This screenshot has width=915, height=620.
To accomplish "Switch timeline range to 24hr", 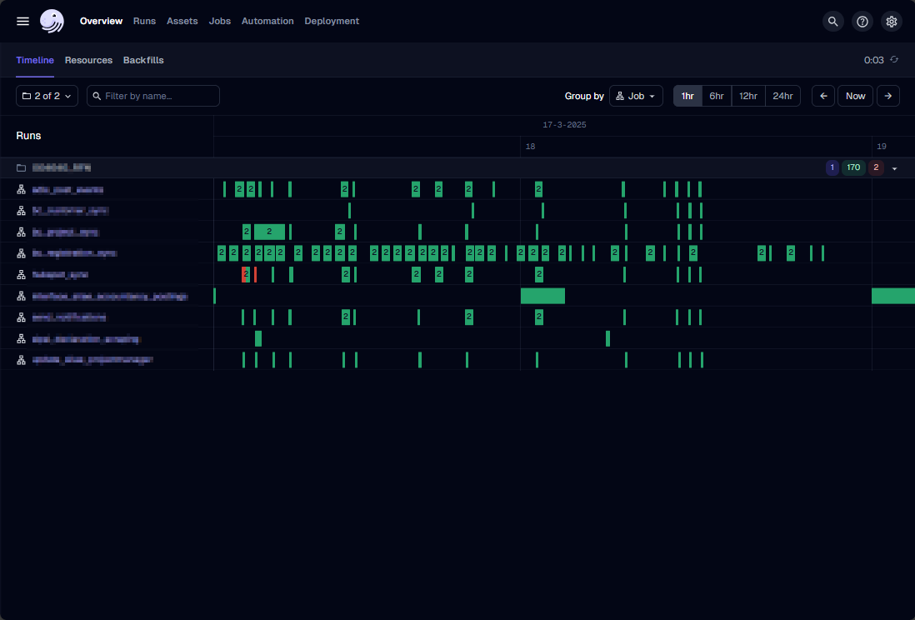I will [x=782, y=96].
